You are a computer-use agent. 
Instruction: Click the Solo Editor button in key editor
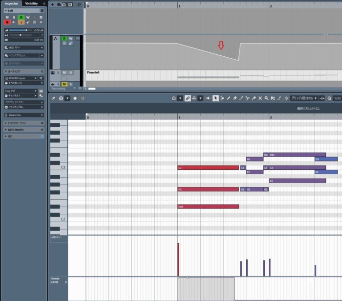[61, 98]
